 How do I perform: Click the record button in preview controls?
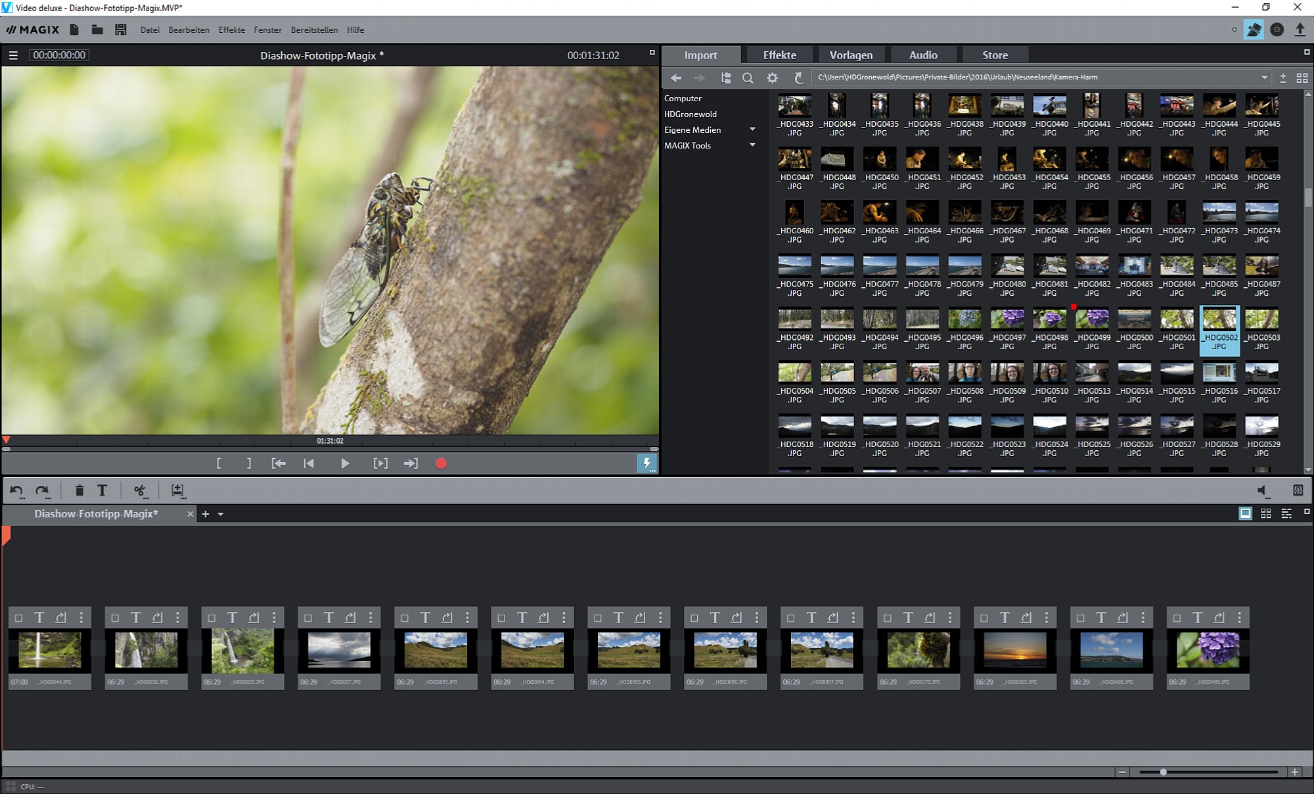click(441, 463)
